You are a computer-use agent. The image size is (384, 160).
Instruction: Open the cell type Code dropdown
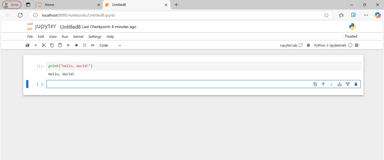coord(110,45)
